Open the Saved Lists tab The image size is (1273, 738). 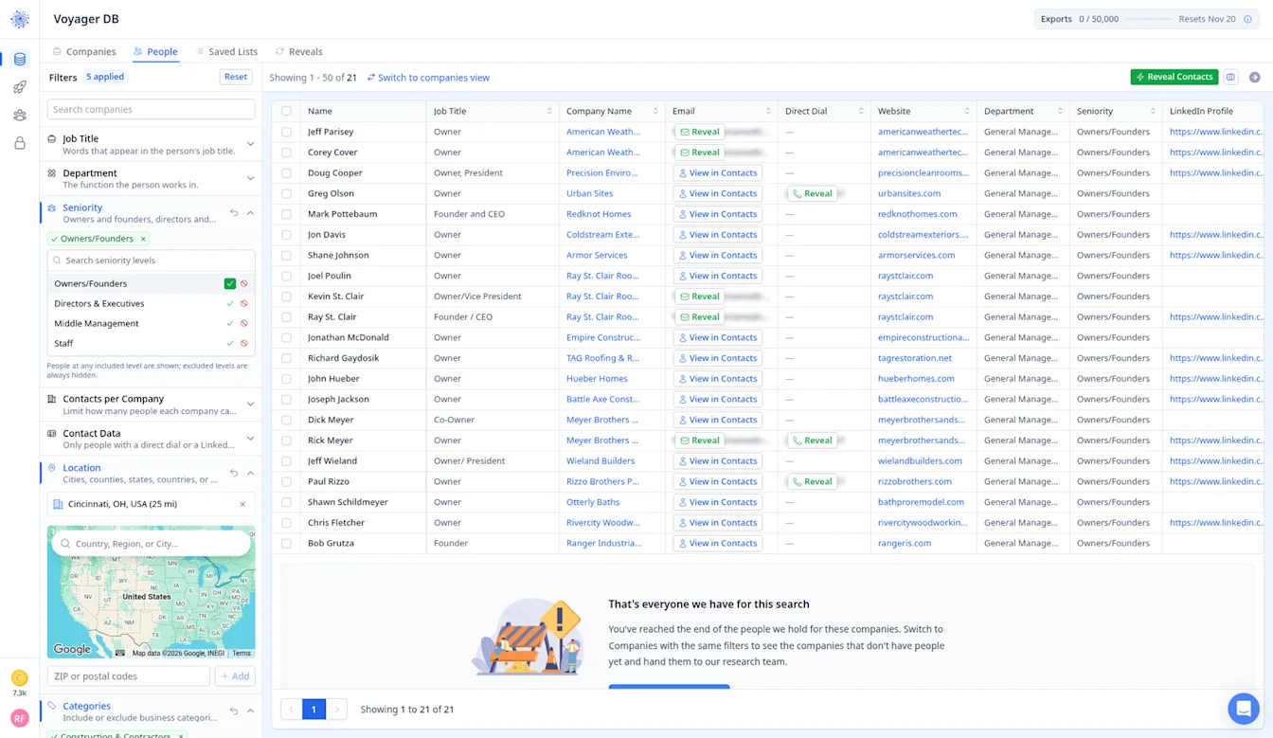coord(226,51)
